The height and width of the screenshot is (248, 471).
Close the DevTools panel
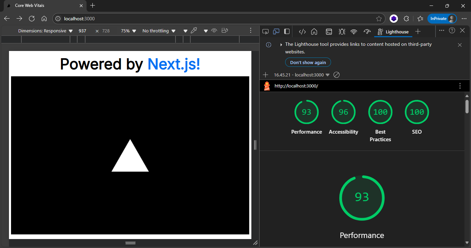click(462, 30)
